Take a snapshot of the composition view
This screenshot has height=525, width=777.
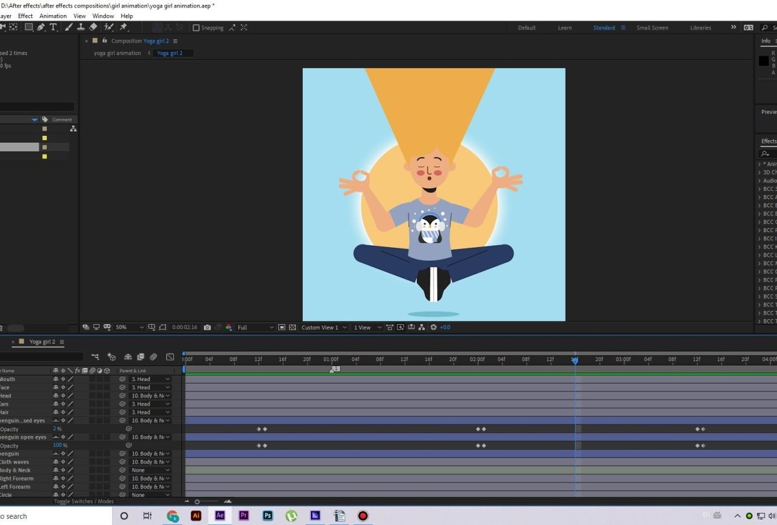click(x=208, y=327)
